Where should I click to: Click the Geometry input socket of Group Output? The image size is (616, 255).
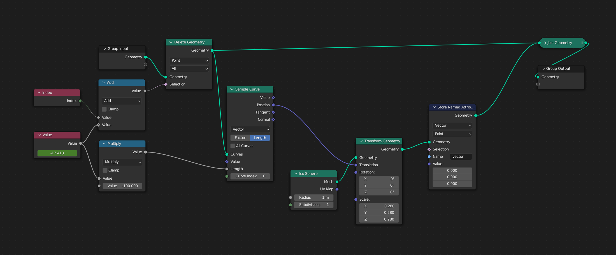tap(538, 77)
